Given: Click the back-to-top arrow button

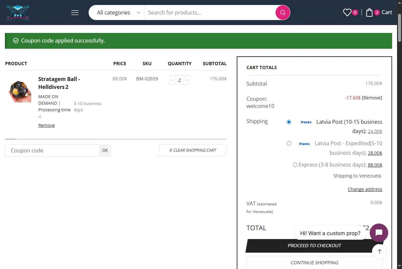Looking at the screenshot, I should [380, 252].
